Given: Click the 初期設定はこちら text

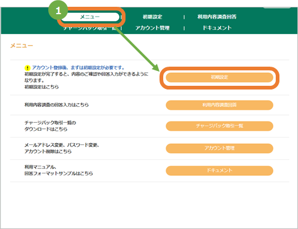Looking at the screenshot, I should (x=41, y=87).
